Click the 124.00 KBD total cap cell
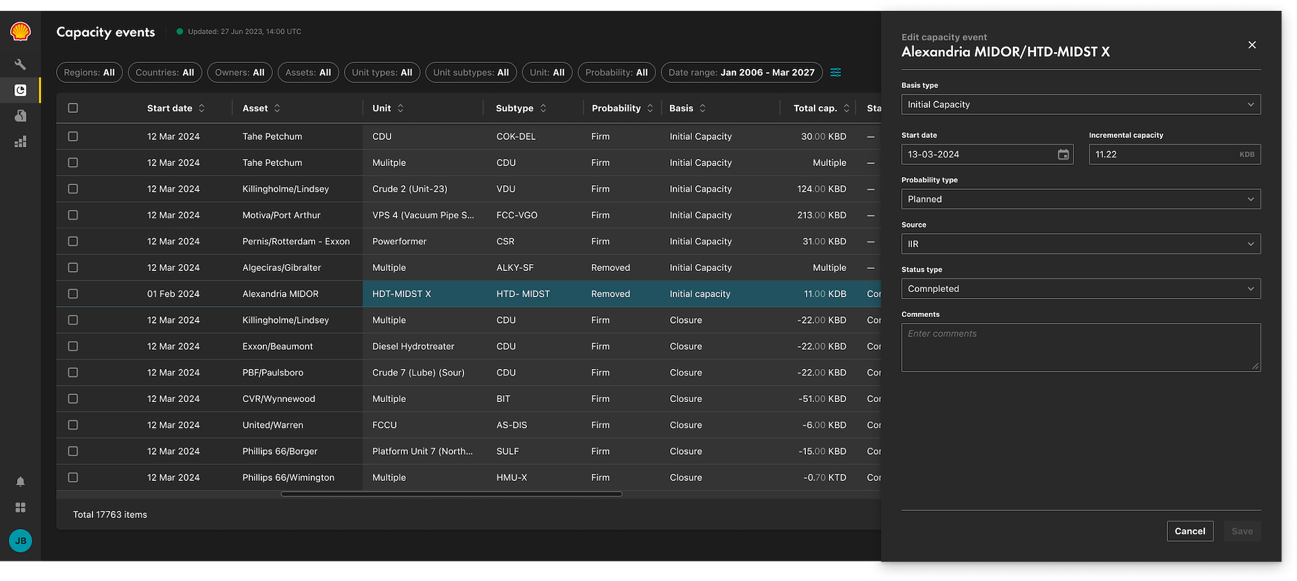This screenshot has width=1297, height=581. [x=821, y=189]
